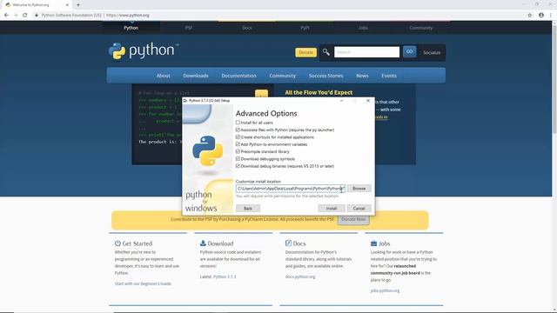Cancel the Python setup dialog

click(x=359, y=209)
